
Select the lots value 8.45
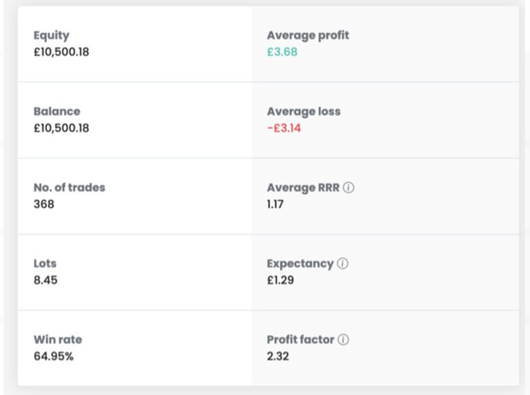[46, 280]
